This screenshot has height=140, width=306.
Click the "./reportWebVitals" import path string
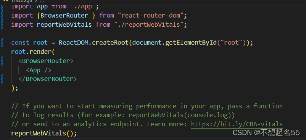click(x=149, y=24)
